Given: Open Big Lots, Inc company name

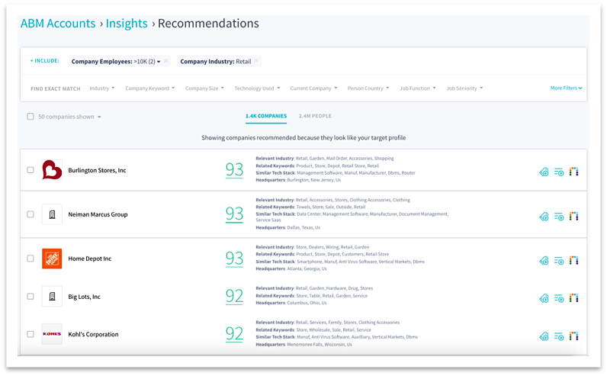Looking at the screenshot, I should [85, 297].
